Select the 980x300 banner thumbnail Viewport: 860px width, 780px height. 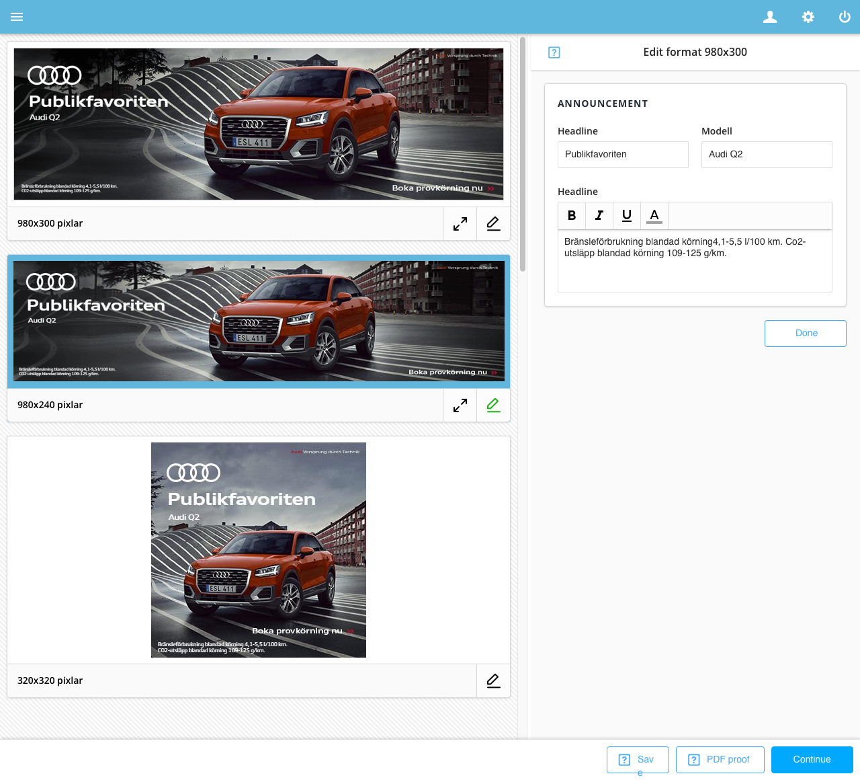pyautogui.click(x=259, y=124)
